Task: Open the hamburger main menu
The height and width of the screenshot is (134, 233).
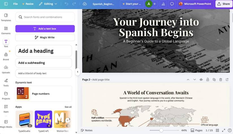Action: 6,4
